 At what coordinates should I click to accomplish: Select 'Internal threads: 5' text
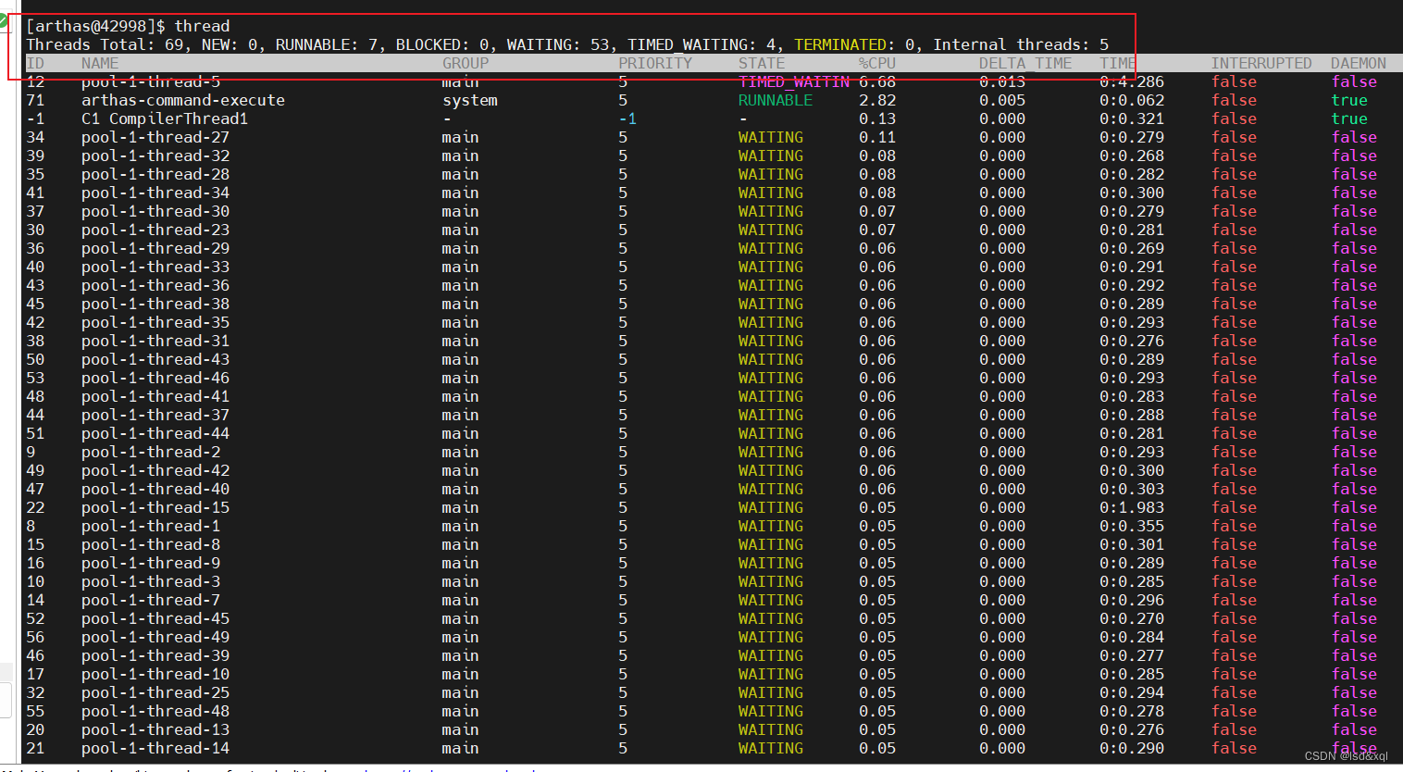tap(1021, 44)
